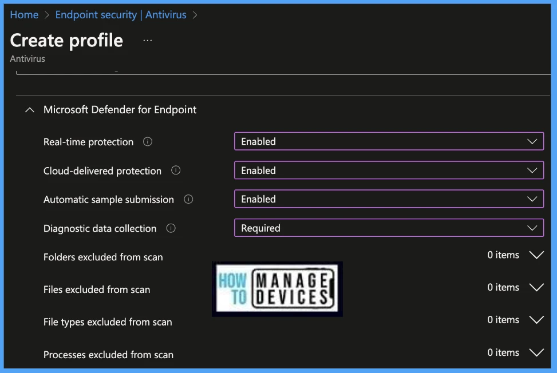The width and height of the screenshot is (557, 373).
Task: Expand Files excluded from scan items
Action: [x=536, y=287]
